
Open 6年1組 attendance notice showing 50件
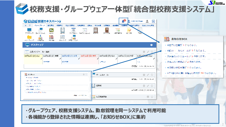coord(192,73)
